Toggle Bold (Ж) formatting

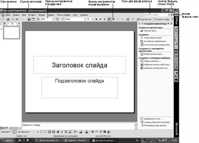(96, 19)
